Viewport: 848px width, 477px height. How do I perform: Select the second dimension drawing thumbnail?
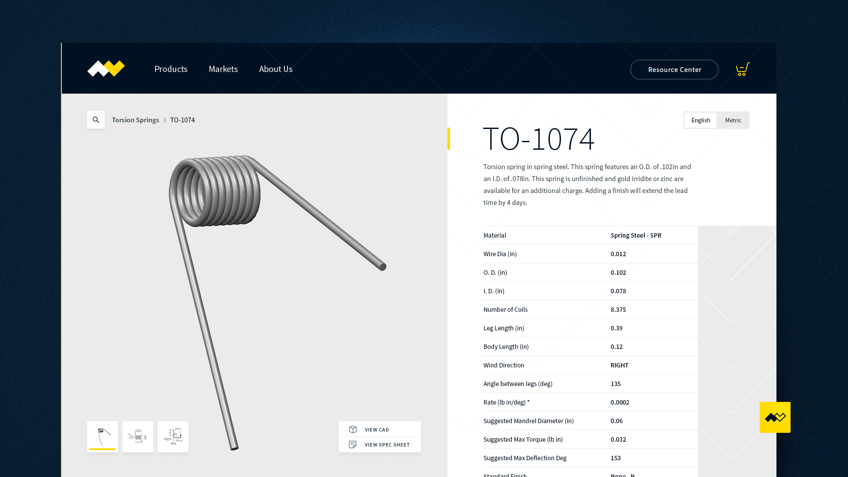[138, 437]
